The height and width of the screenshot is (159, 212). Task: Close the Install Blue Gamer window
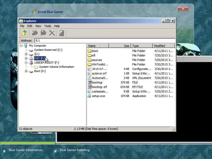coord(183,9)
